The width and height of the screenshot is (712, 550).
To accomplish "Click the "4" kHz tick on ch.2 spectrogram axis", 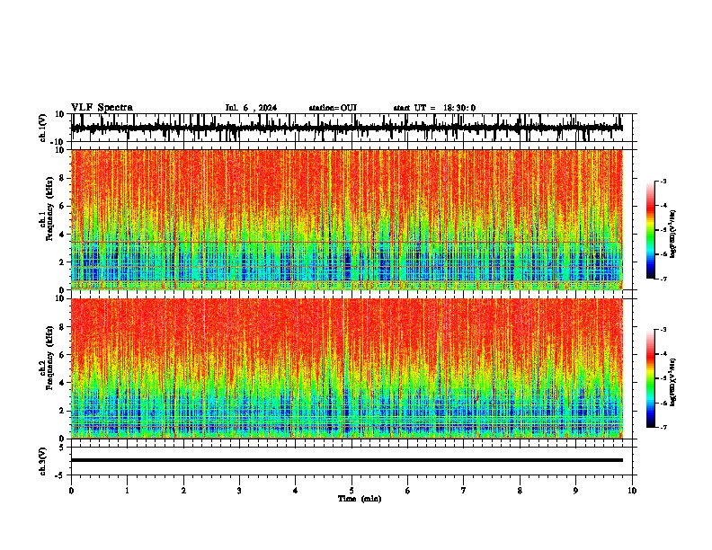I will [x=63, y=383].
